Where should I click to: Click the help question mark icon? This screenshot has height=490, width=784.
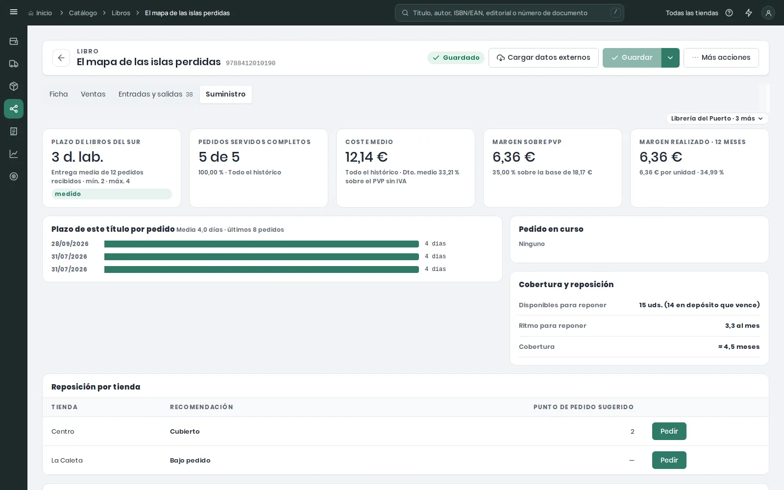click(729, 13)
